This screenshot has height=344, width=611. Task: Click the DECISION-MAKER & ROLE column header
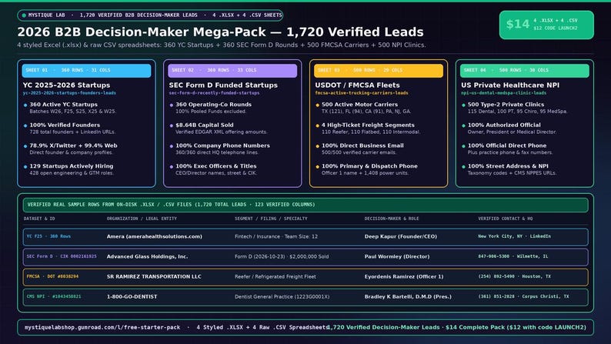[392, 219]
